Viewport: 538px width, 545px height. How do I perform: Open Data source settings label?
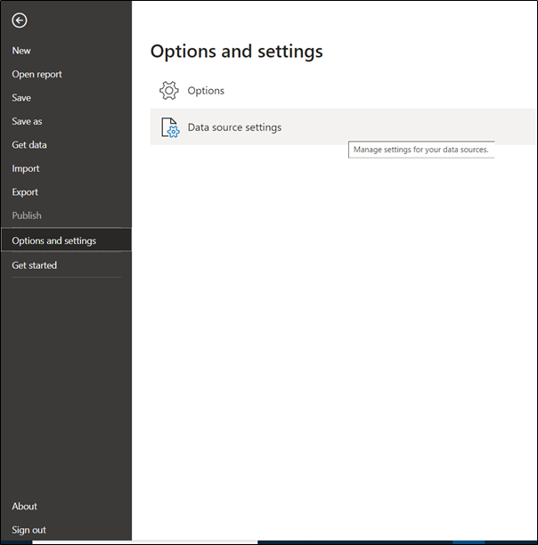click(234, 127)
